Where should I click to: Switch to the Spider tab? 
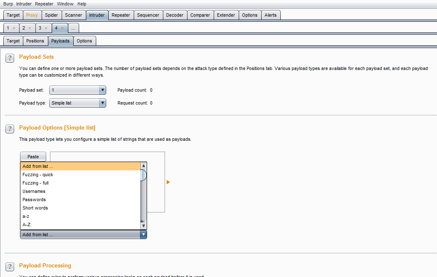point(52,15)
